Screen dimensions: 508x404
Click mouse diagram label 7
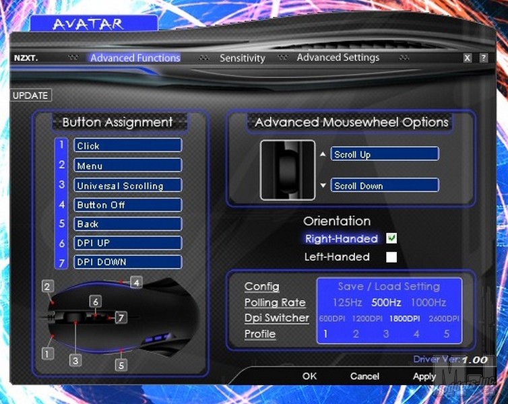pyautogui.click(x=121, y=318)
